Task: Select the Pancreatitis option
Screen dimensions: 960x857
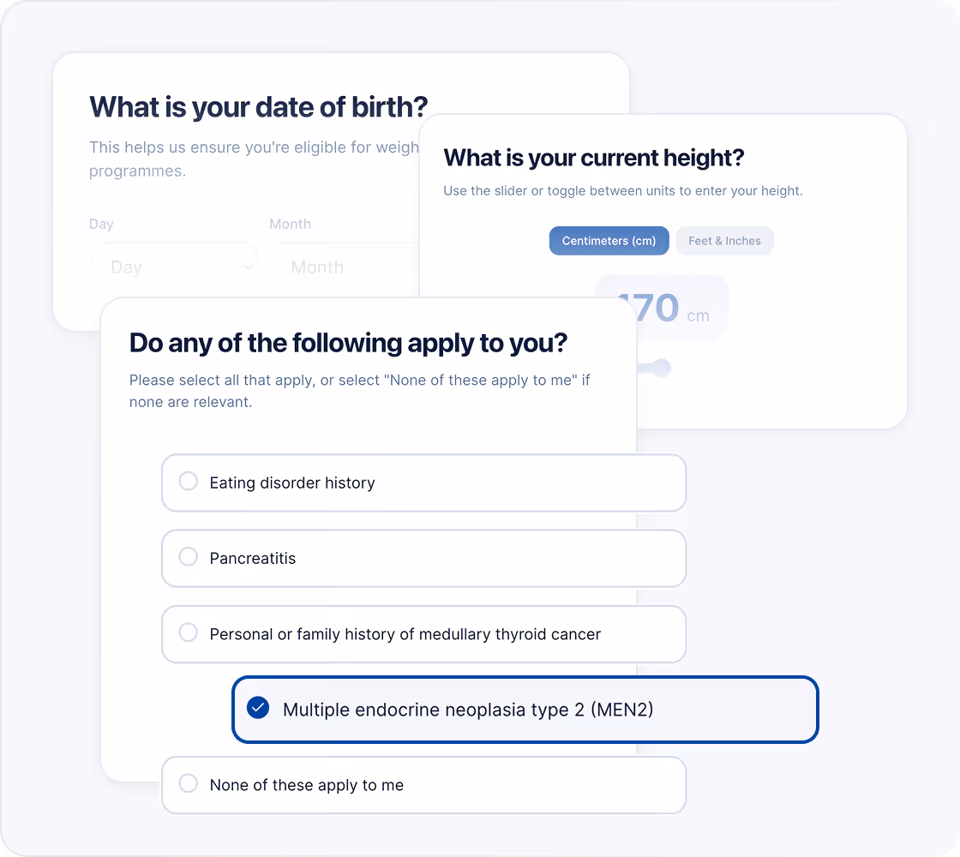Action: [x=423, y=558]
